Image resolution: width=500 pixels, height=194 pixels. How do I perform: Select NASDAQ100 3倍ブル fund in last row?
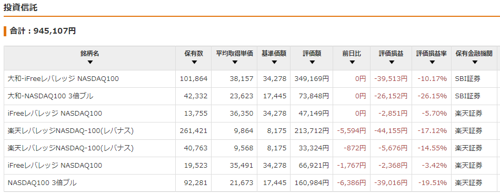point(42,183)
